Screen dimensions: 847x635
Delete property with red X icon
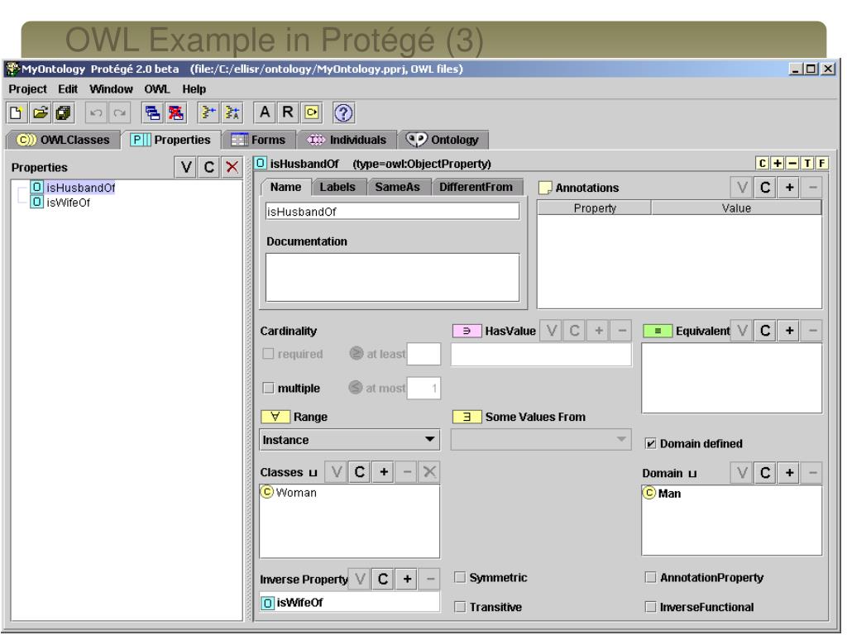point(232,167)
